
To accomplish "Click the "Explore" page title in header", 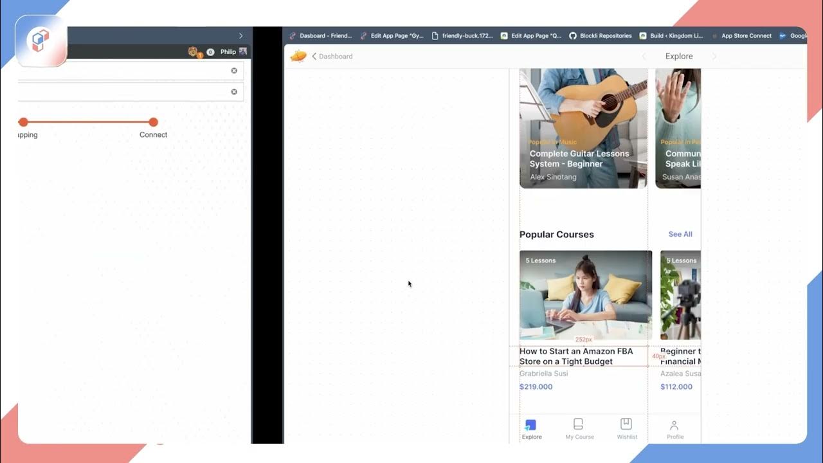I will click(679, 57).
